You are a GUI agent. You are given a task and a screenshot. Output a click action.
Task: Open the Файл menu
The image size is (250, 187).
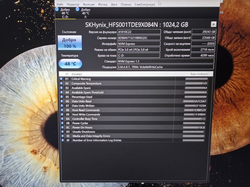[60, 4]
